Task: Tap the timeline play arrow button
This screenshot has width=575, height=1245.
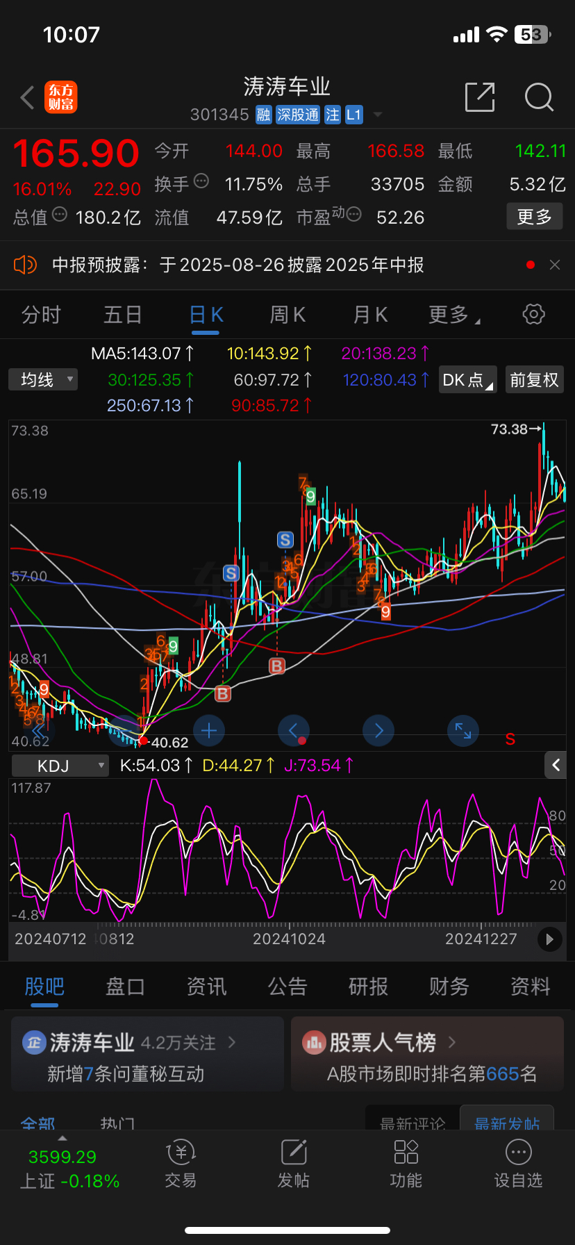Action: tap(550, 939)
